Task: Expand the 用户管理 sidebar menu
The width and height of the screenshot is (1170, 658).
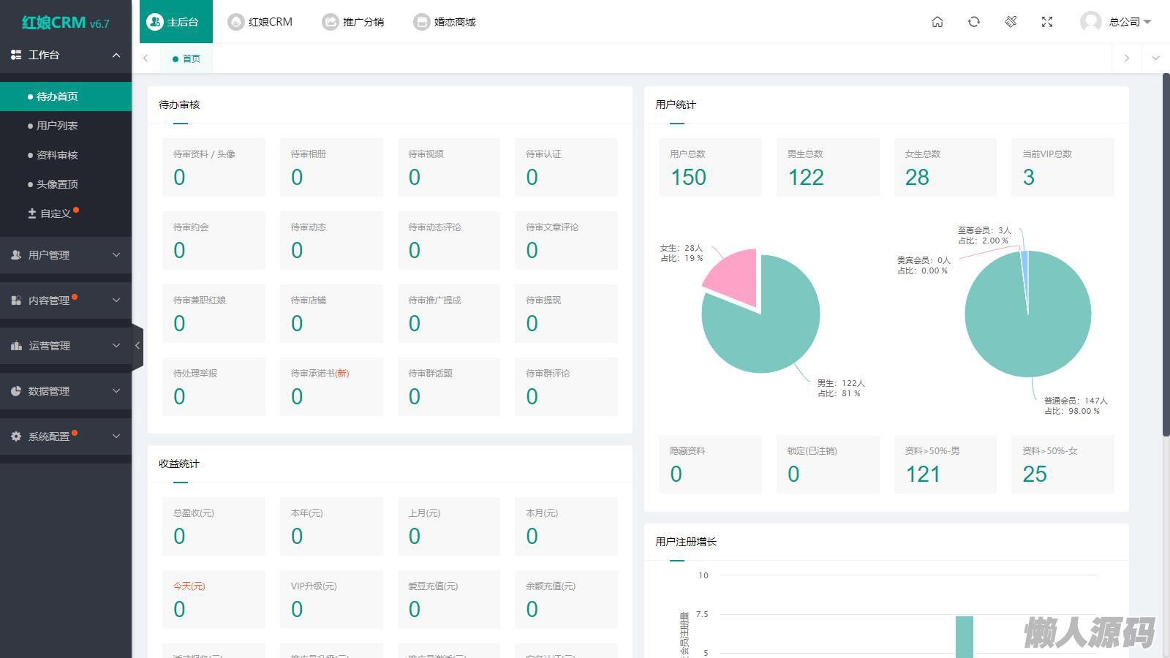Action: tap(66, 255)
